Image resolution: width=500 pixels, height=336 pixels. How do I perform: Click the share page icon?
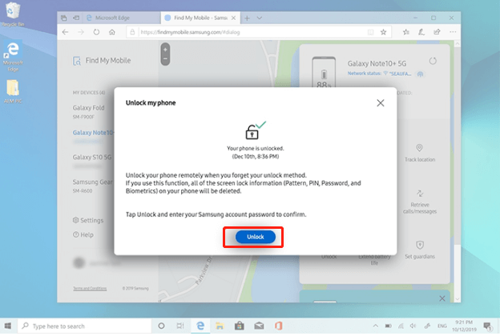[x=437, y=32]
